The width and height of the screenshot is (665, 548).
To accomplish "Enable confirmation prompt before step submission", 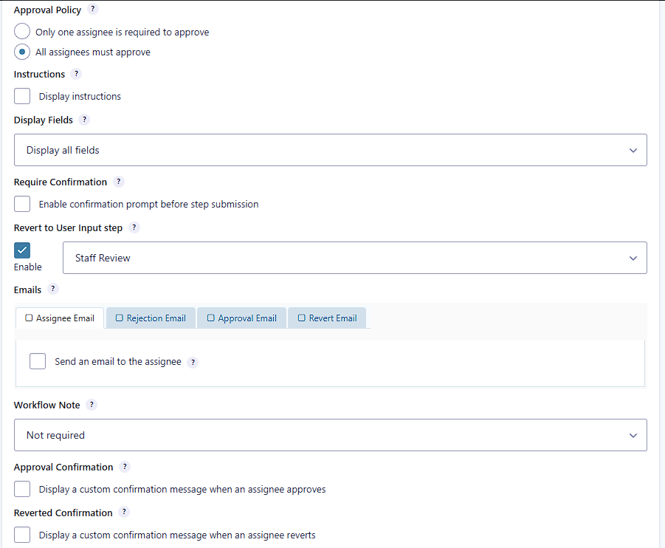I will coord(21,204).
